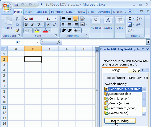Viewport: 151px width, 127px height.
Task: Open the Name Box dropdown arrow
Action: click(x=37, y=42)
